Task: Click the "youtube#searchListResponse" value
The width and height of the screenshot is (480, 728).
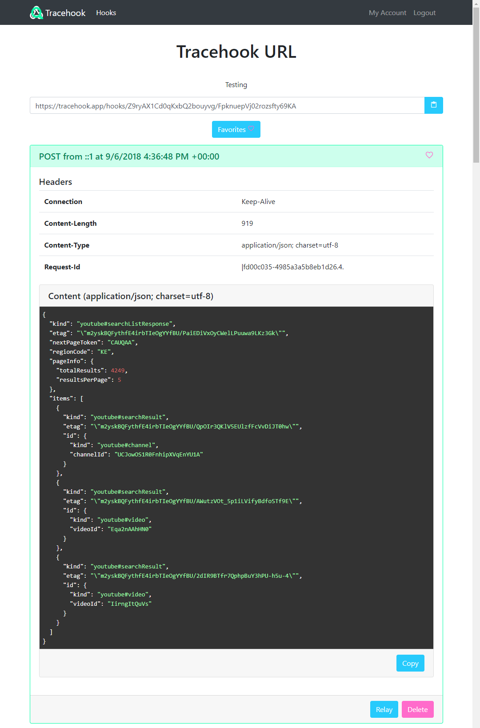Action: 124,324
